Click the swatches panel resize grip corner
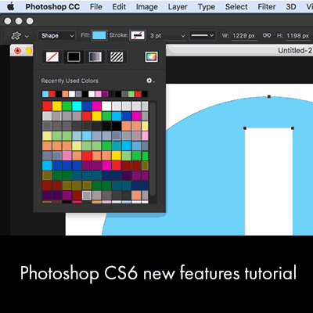The height and width of the screenshot is (313, 313). click(161, 208)
